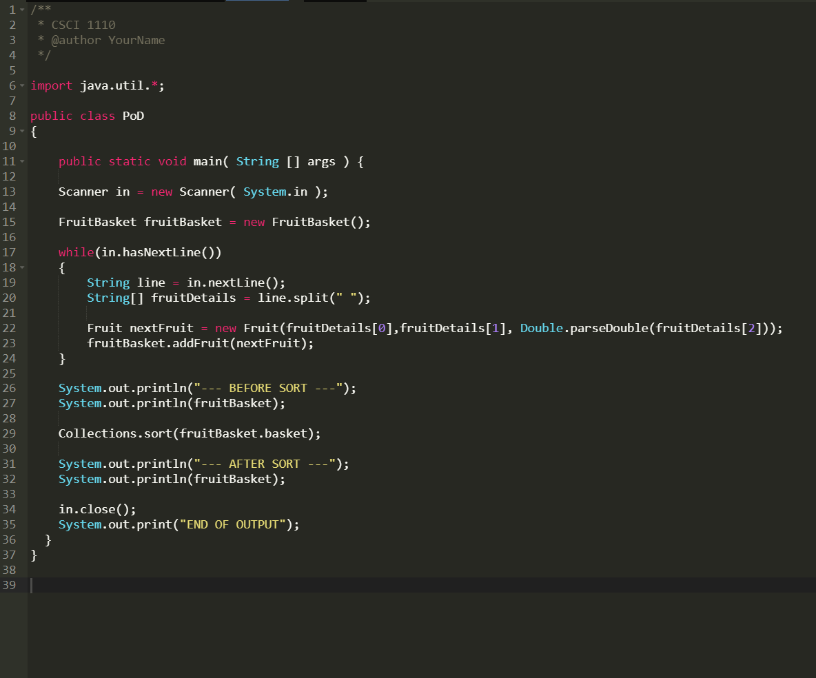Click 'println(fruitBasket)' on line 27
Screen dimensions: 816x678
[x=207, y=403]
